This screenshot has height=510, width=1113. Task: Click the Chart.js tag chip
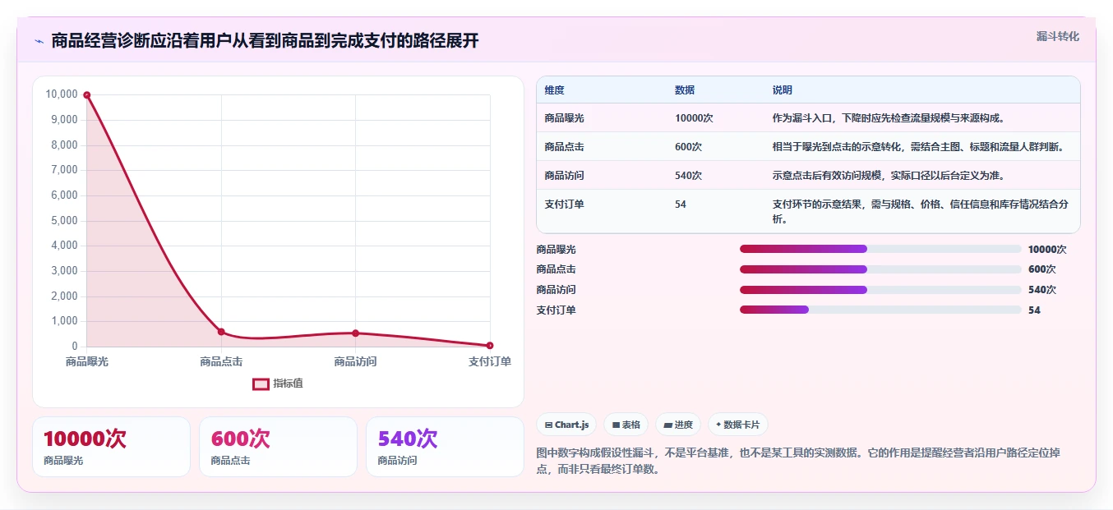[566, 425]
